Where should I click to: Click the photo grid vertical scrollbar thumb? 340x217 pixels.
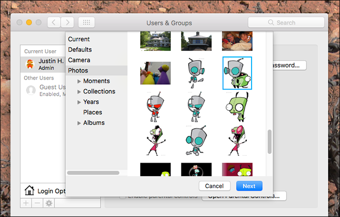tap(269, 142)
